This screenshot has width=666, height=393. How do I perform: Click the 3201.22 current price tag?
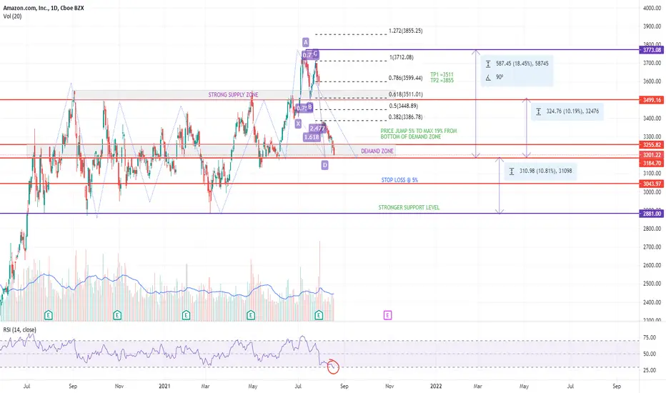click(652, 155)
